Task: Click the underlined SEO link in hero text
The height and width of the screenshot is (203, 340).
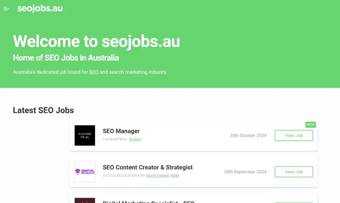Action: pyautogui.click(x=93, y=72)
